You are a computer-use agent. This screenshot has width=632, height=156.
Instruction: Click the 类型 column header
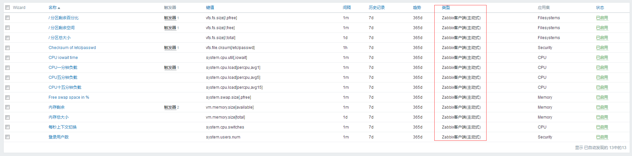pyautogui.click(x=446, y=8)
